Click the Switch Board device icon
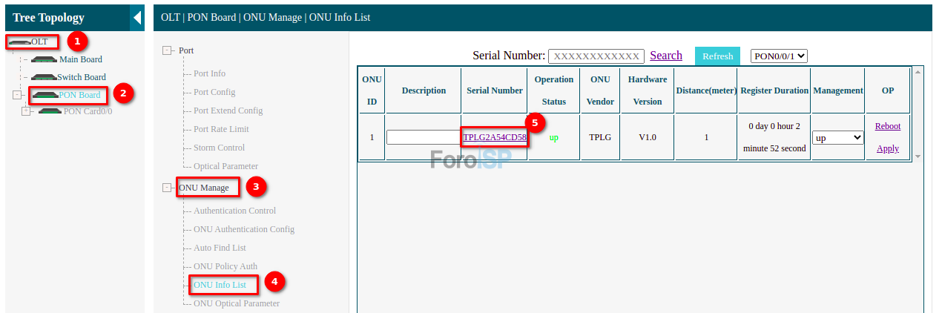 44,77
